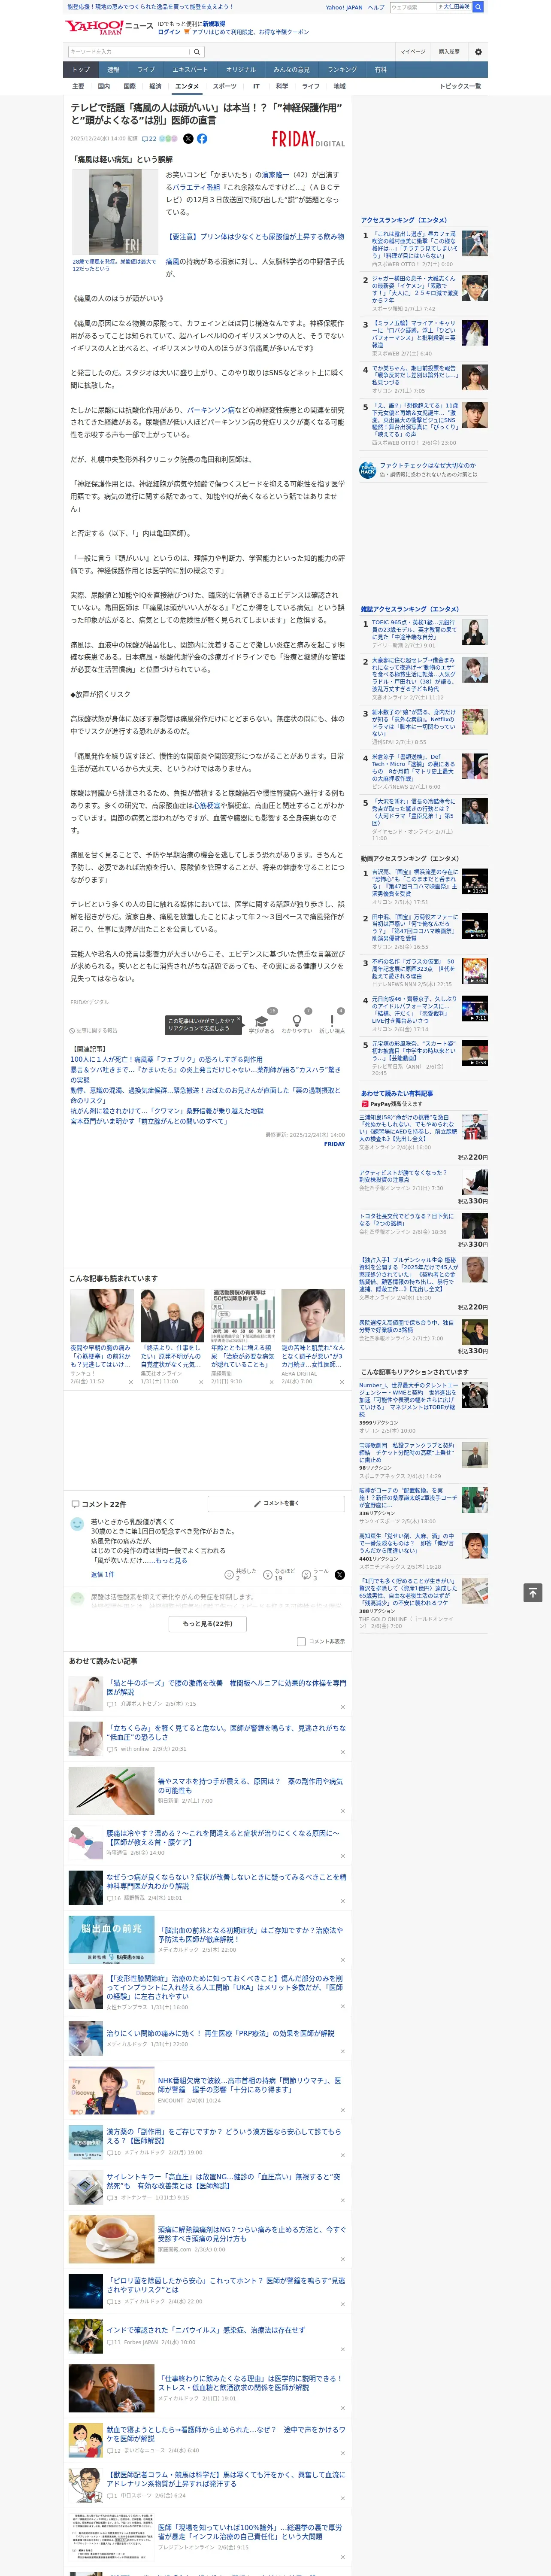This screenshot has height=2576, width=551.
Task: Open ranking article TOEIC 965点・英検1級
Action: click(x=414, y=629)
